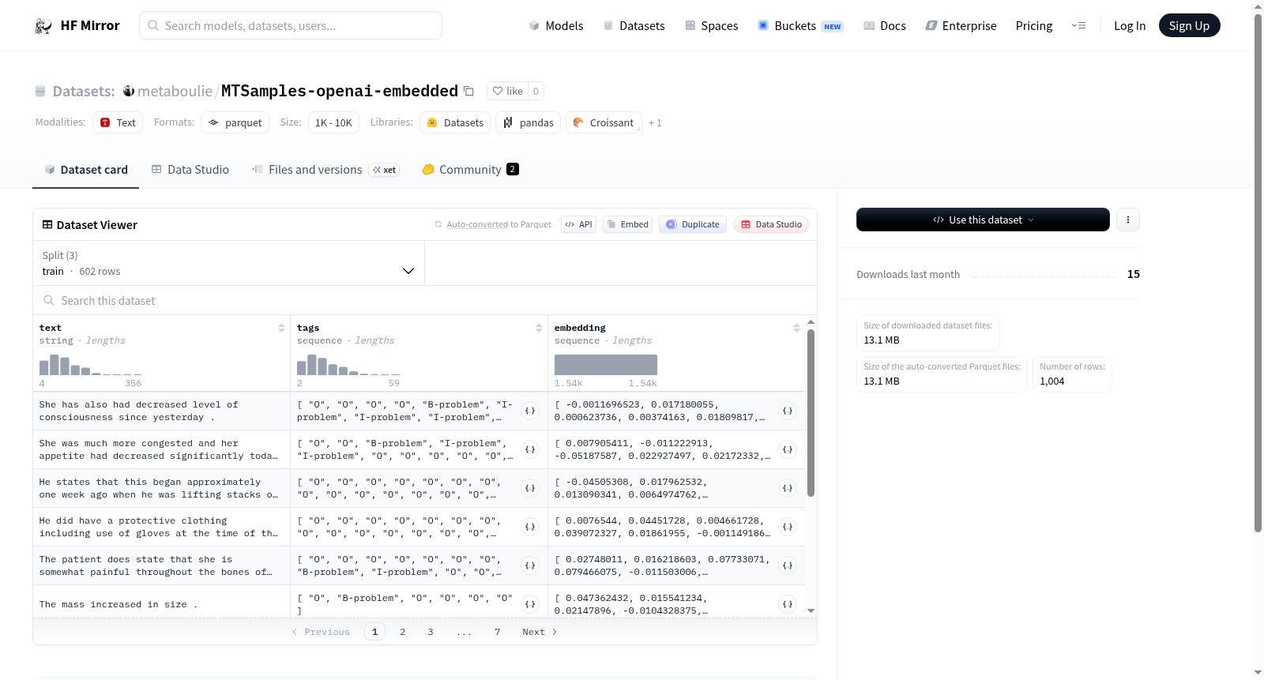Screen dimensions: 1264x680
Task: Go to Spaces in top navigation
Action: [712, 25]
